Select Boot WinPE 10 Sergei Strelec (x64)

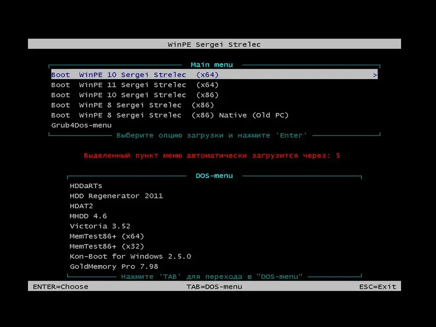(215, 75)
